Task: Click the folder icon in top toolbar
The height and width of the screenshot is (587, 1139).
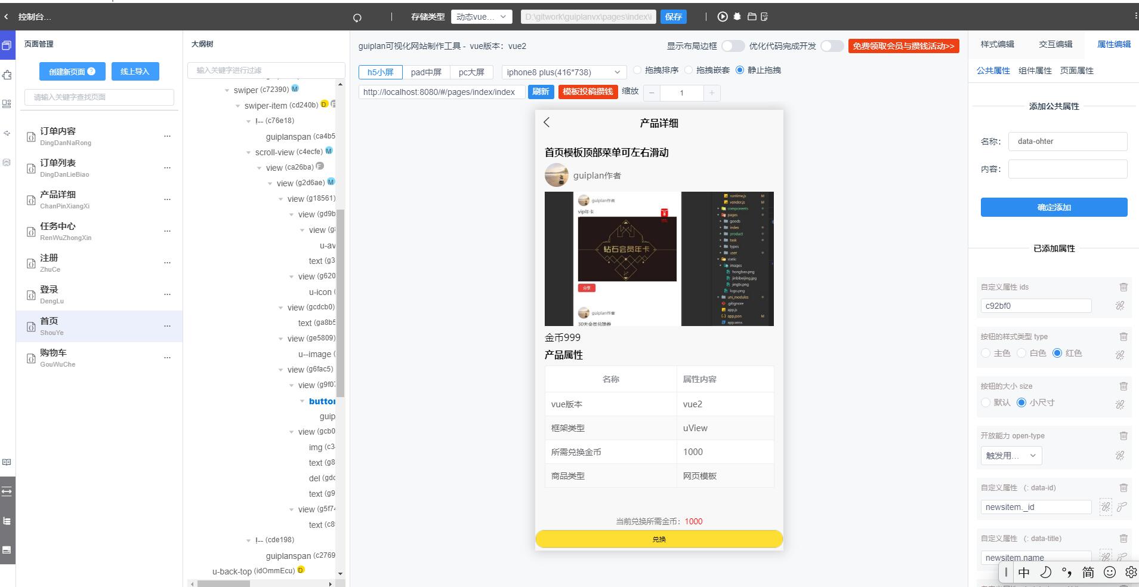Action: pyautogui.click(x=752, y=17)
